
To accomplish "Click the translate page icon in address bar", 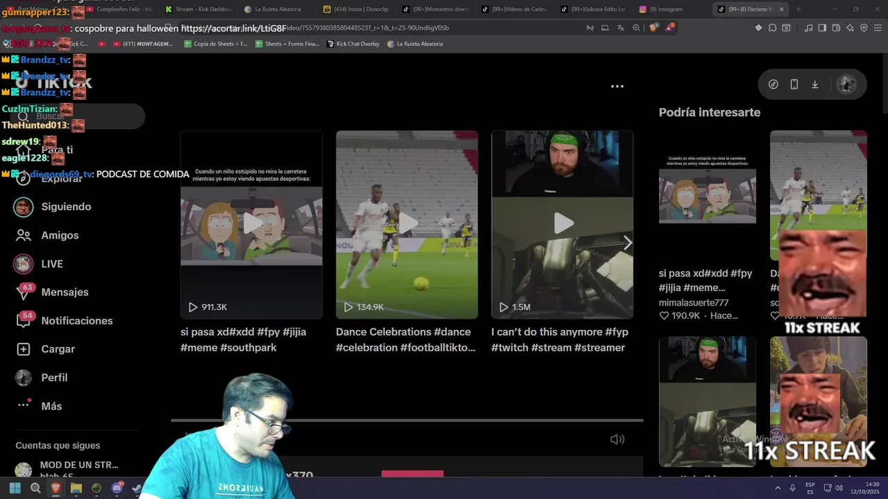I will [x=620, y=28].
